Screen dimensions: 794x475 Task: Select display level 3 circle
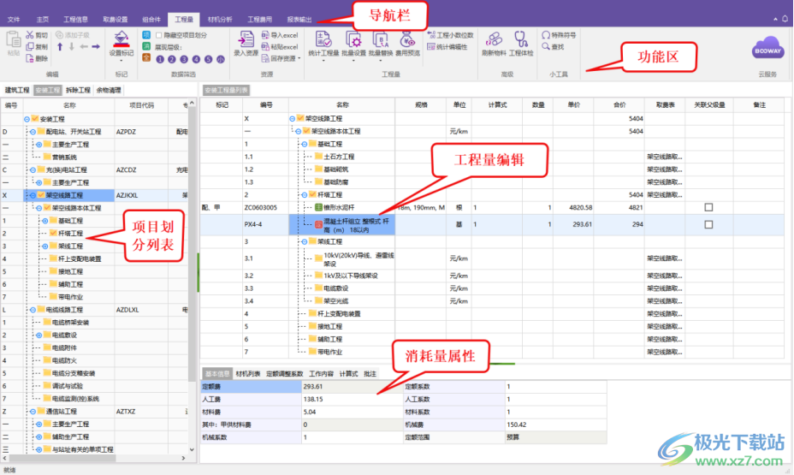(184, 59)
